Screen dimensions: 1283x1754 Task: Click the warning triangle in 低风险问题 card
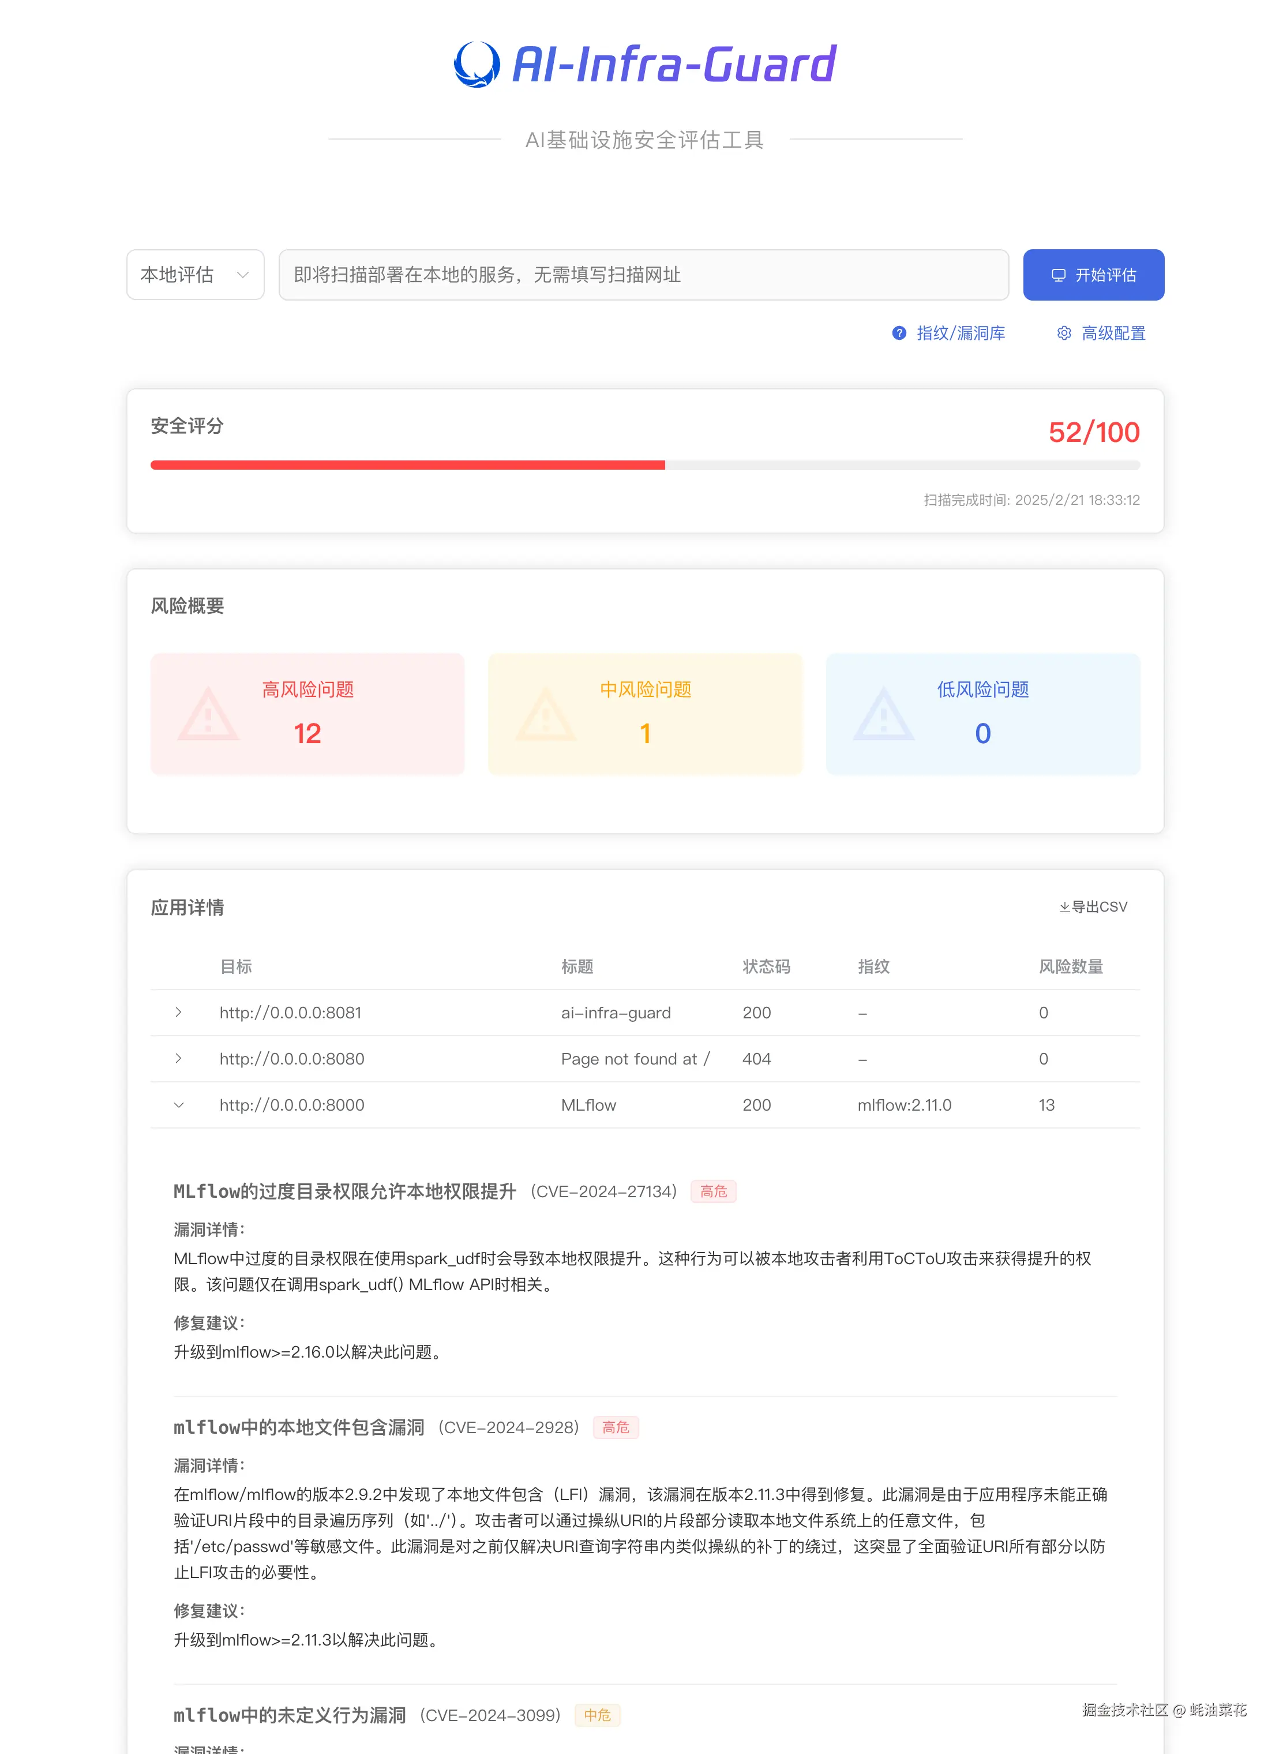click(x=883, y=713)
